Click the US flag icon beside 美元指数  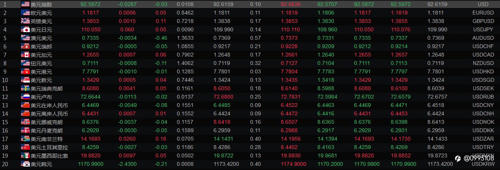point(25,4)
